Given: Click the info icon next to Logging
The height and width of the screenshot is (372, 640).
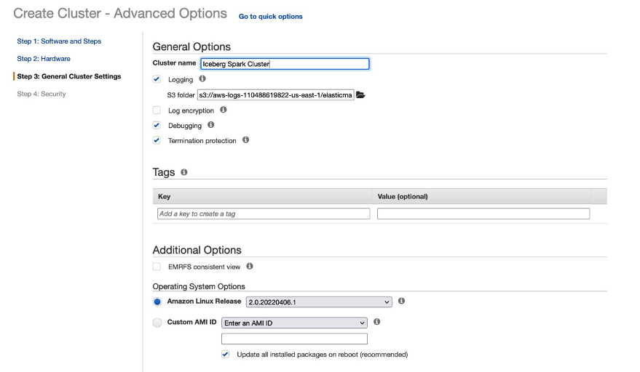Looking at the screenshot, I should pos(202,78).
